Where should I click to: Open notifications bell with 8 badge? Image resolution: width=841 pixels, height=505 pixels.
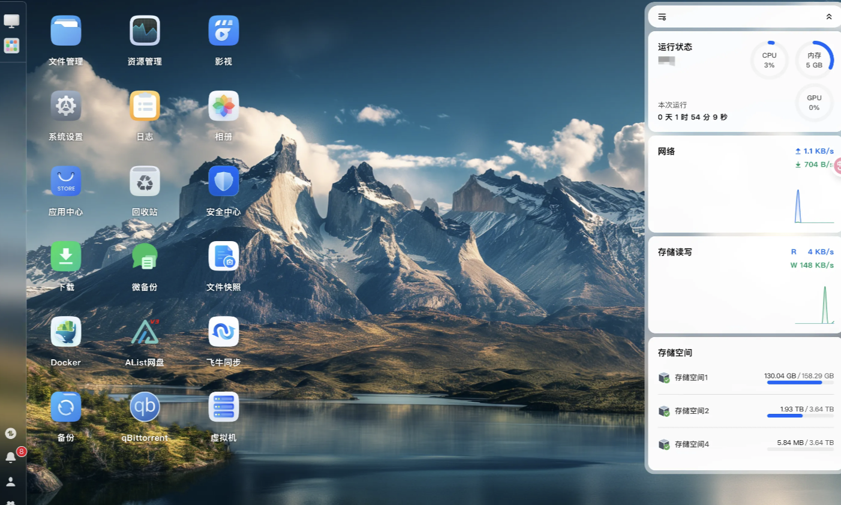coord(11,457)
